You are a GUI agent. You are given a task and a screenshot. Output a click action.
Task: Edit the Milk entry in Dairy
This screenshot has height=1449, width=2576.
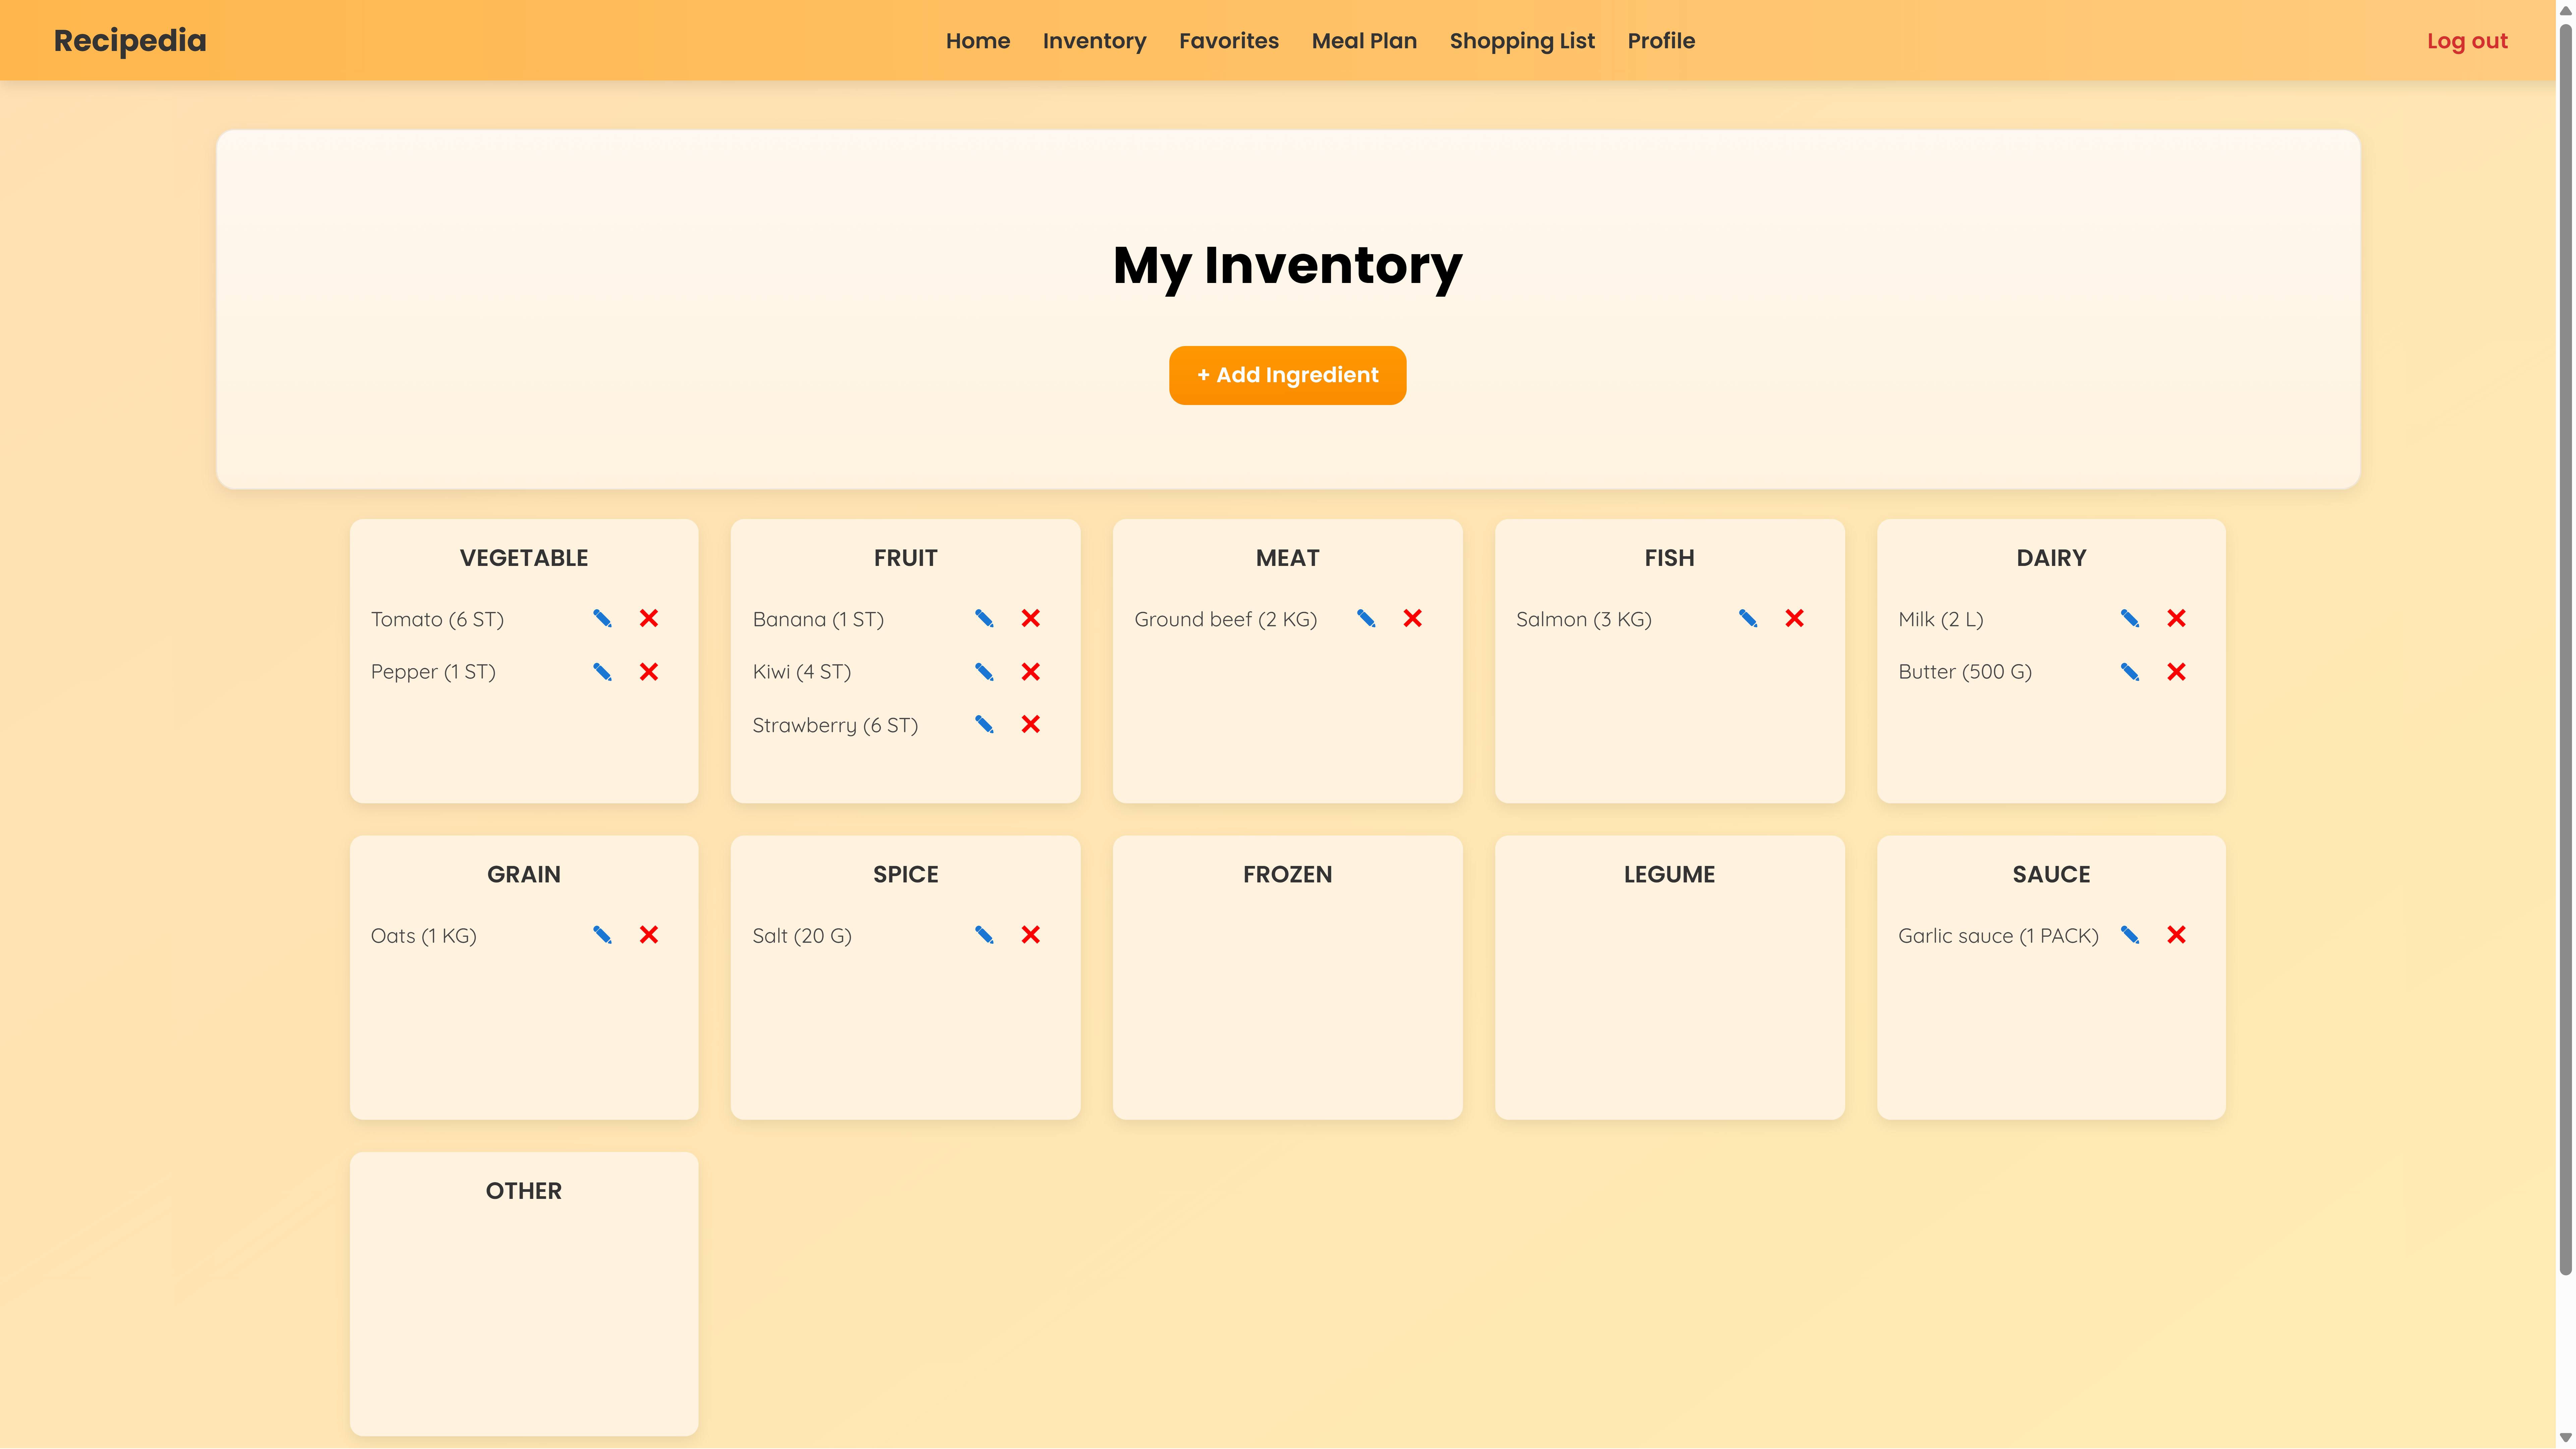[x=2130, y=618]
